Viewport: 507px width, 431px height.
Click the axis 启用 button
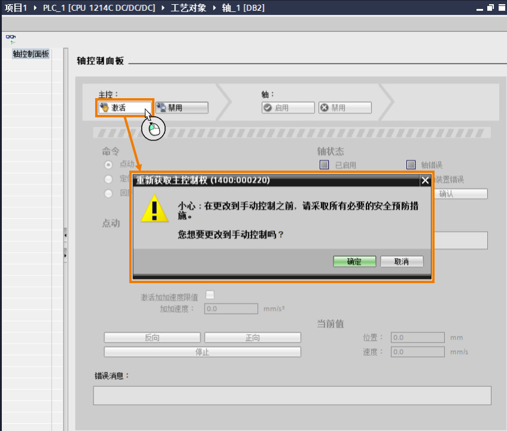pos(288,108)
